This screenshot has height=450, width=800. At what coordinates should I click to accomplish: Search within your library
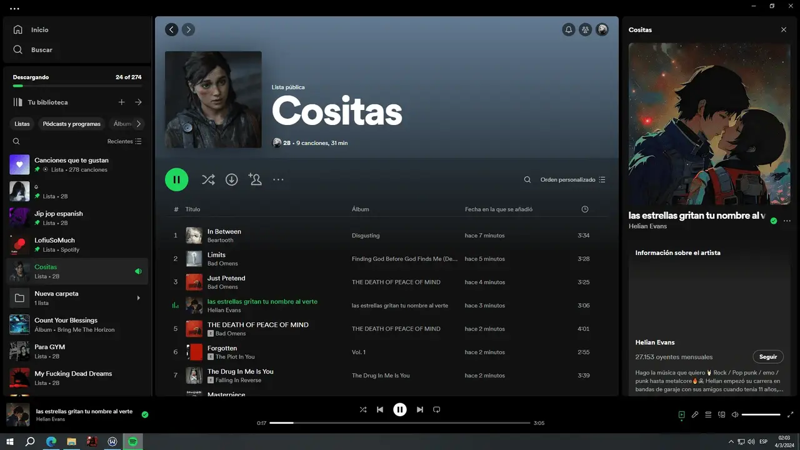click(x=16, y=141)
